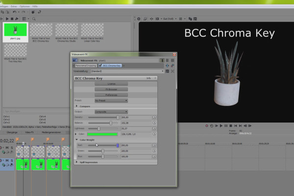Click Play from Start under preview
The width and height of the screenshot is (294, 196).
[x=217, y=125]
